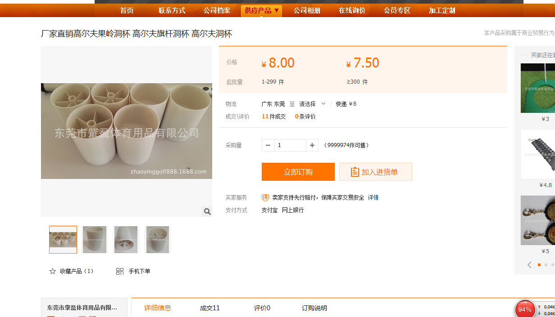
Task: Expand the 供应产品 menu
Action: [x=262, y=10]
